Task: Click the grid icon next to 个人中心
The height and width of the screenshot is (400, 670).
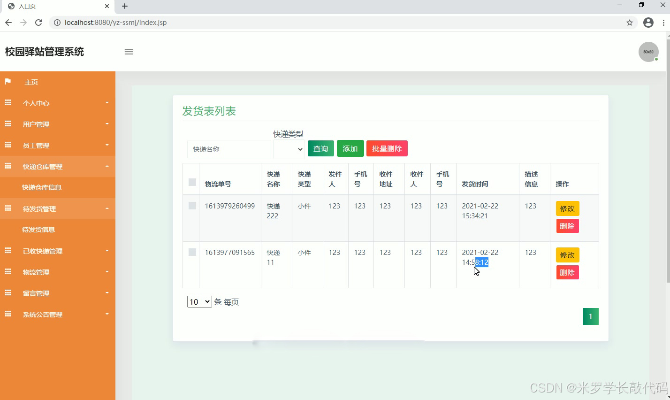Action: (x=7, y=102)
